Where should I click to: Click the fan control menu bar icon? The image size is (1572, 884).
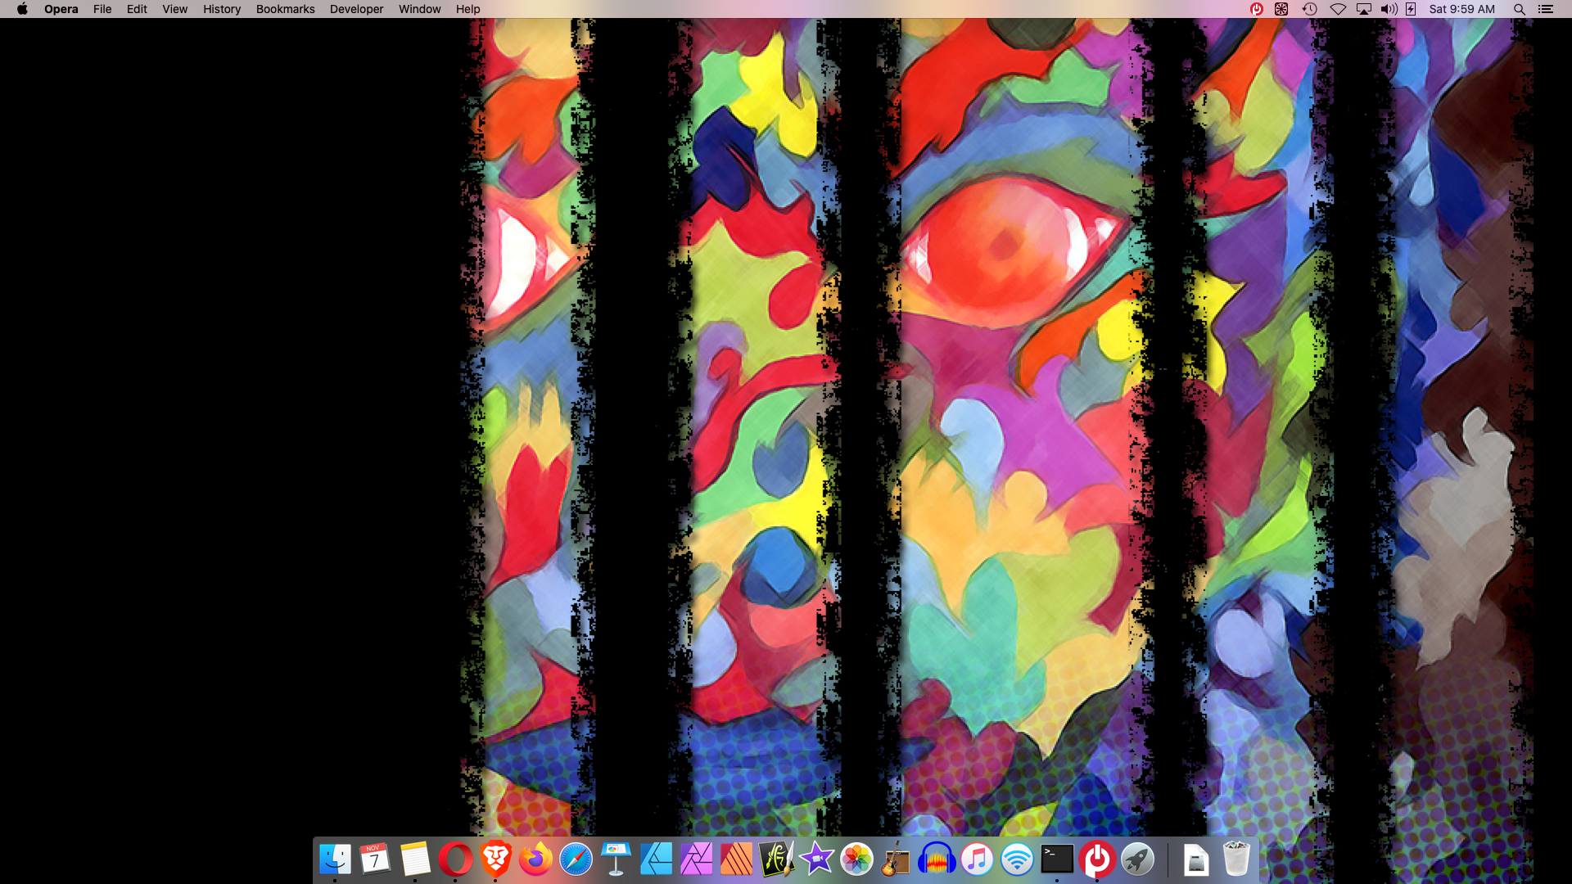click(1281, 9)
